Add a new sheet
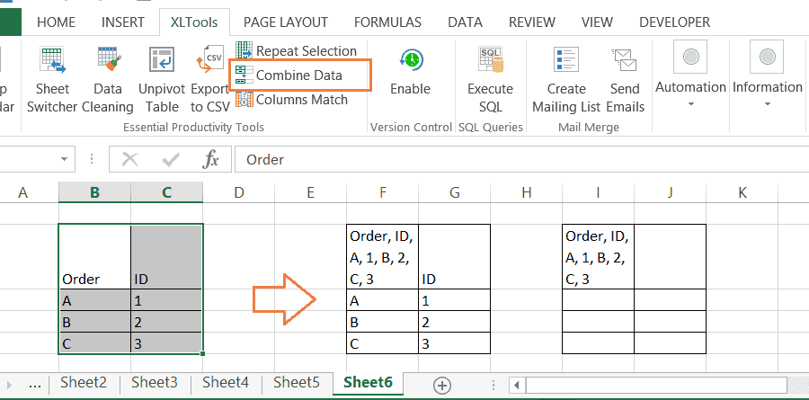The height and width of the screenshot is (400, 809). 442,385
